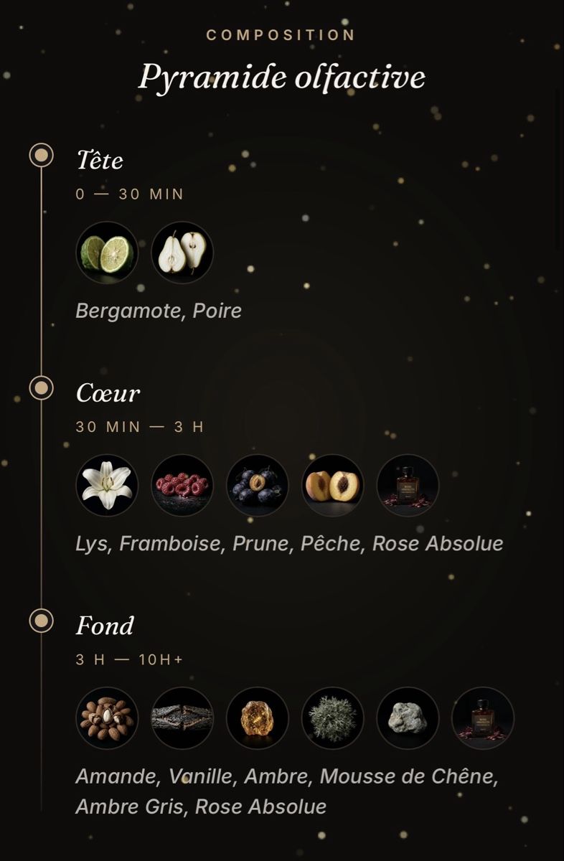Click the Tête timeline marker dot
Image resolution: width=564 pixels, height=861 pixels.
[x=42, y=155]
